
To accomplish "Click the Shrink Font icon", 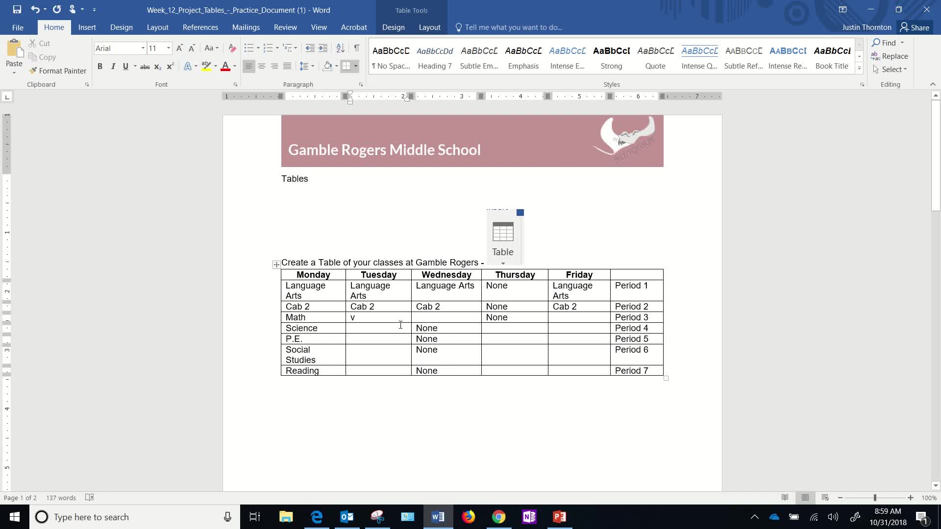I will point(192,48).
